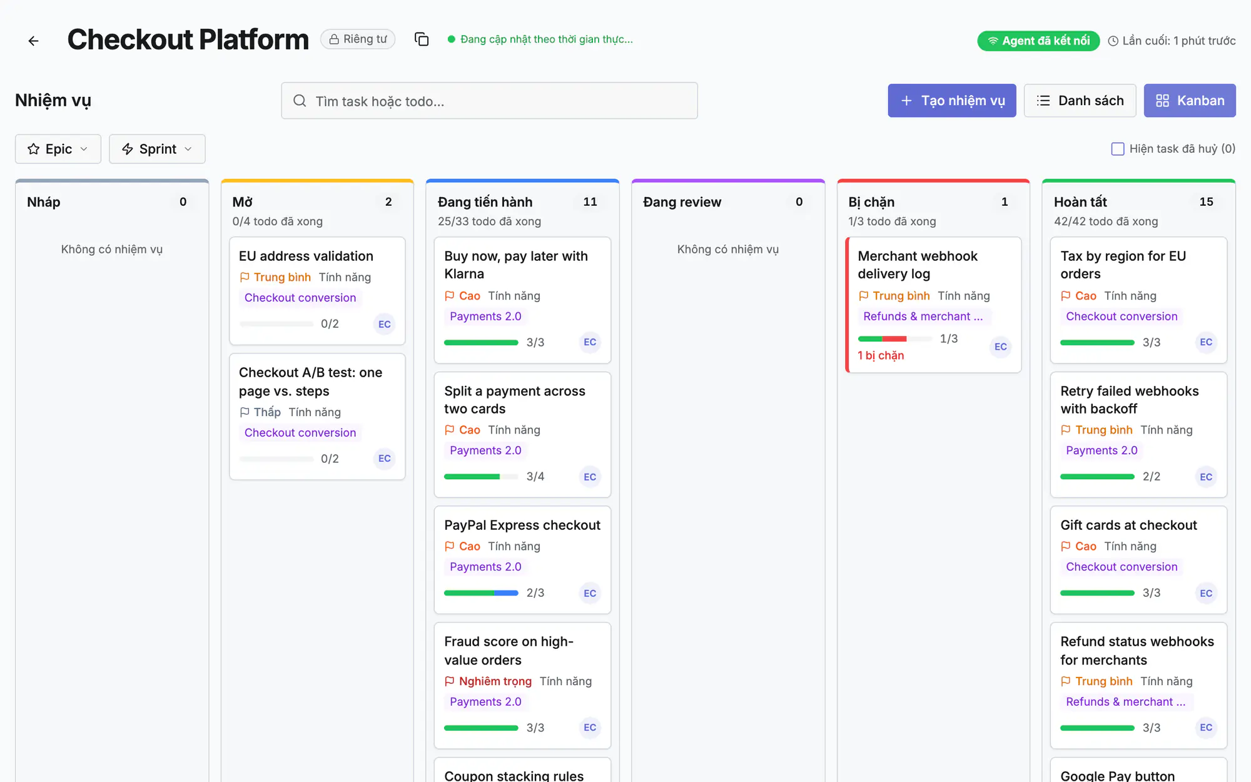Viewport: 1251px width, 782px height.
Task: Click EC avatar on Split a payment card
Action: tap(590, 477)
